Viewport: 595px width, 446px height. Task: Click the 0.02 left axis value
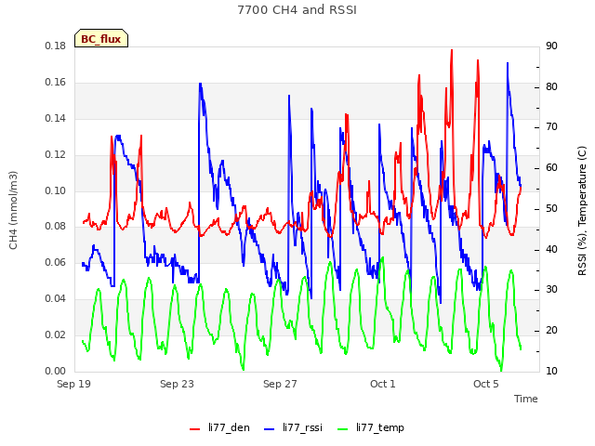[x=56, y=334]
